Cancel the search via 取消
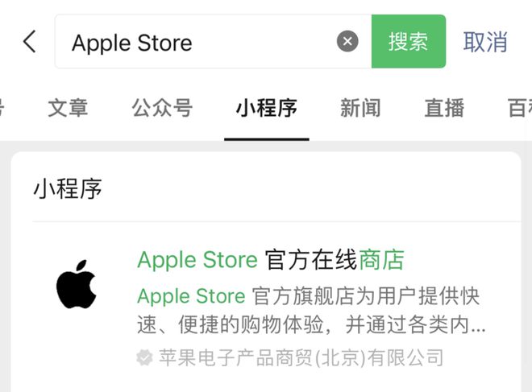This screenshot has height=392, width=532. 485,42
